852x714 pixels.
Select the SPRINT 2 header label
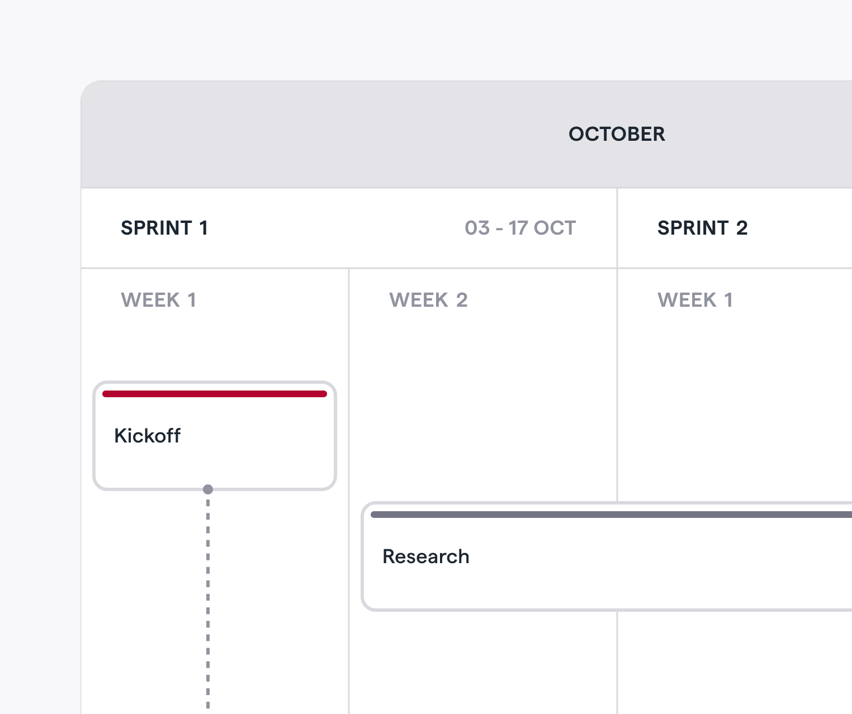coord(702,228)
